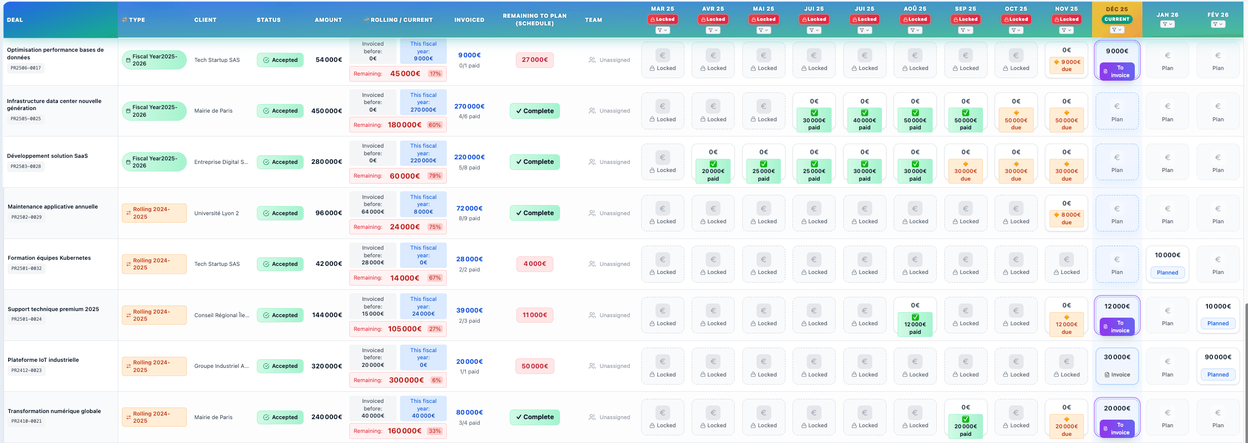The image size is (1248, 443).
Task: Open the filter dropdown under MAI 25
Action: point(764,30)
